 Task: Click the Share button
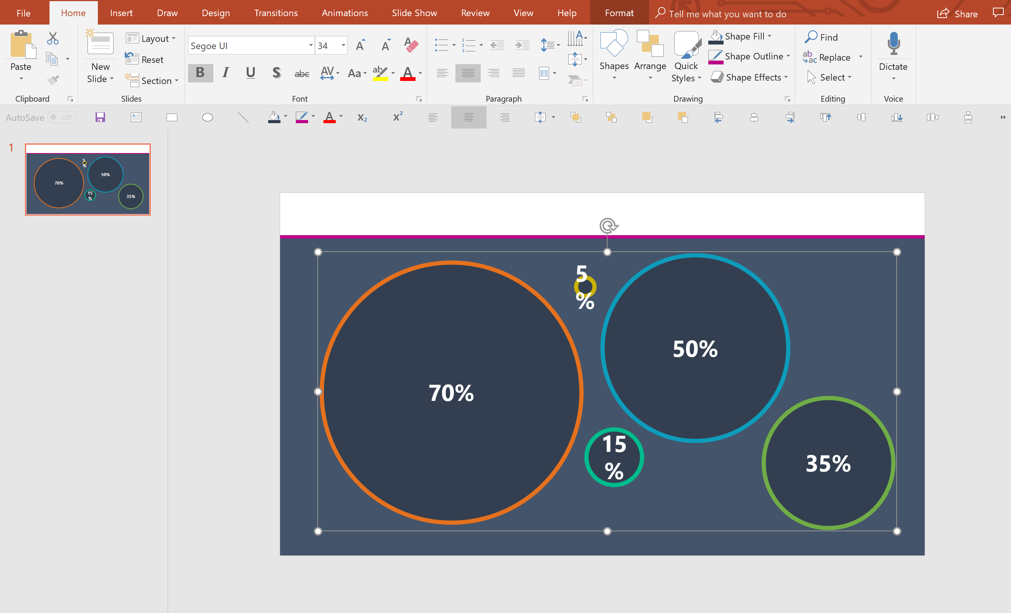click(x=958, y=13)
